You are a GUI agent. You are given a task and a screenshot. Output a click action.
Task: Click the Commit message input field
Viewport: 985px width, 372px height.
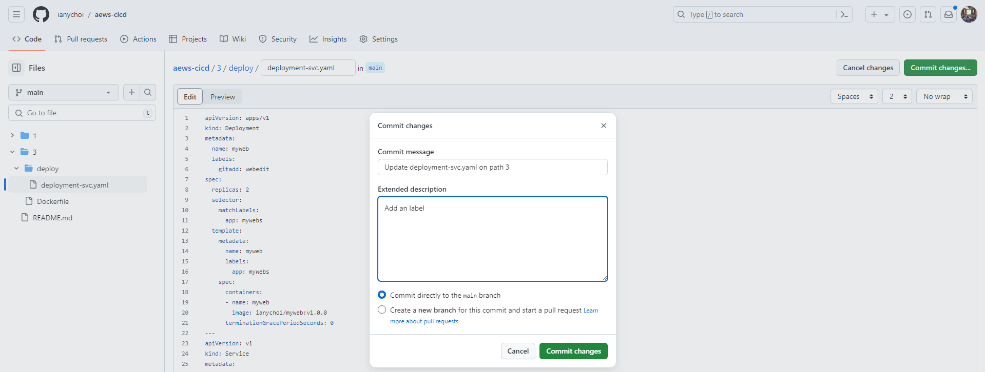[493, 167]
